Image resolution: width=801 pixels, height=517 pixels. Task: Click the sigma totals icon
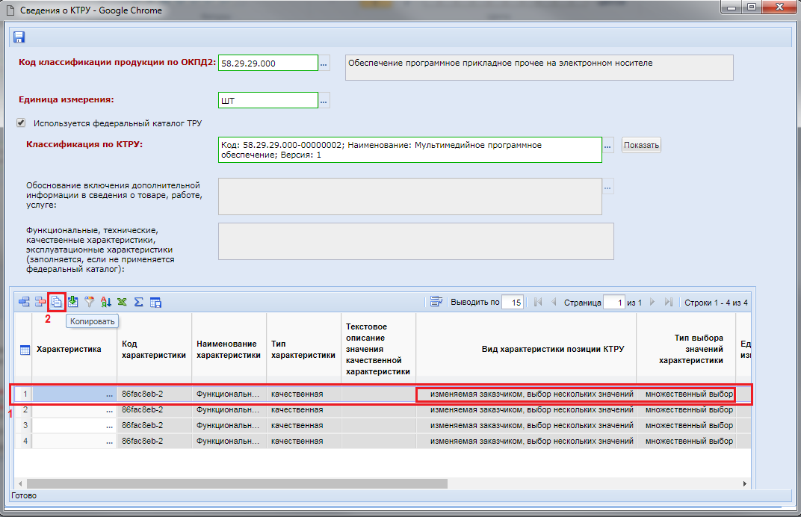point(138,303)
